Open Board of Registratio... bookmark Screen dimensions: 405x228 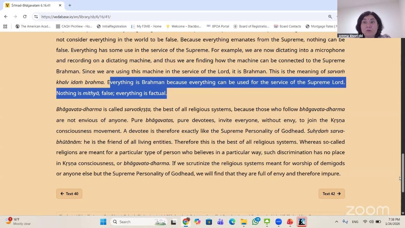pos(251,26)
